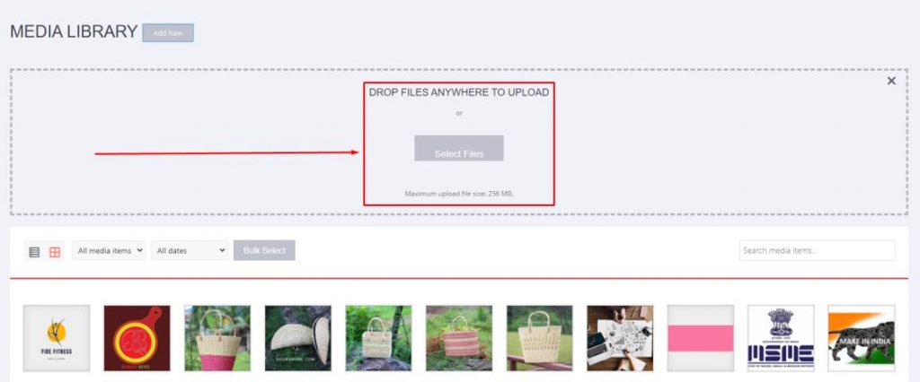Select the desk workspace sketch thumbnail
Image resolution: width=920 pixels, height=382 pixels.
tap(620, 338)
